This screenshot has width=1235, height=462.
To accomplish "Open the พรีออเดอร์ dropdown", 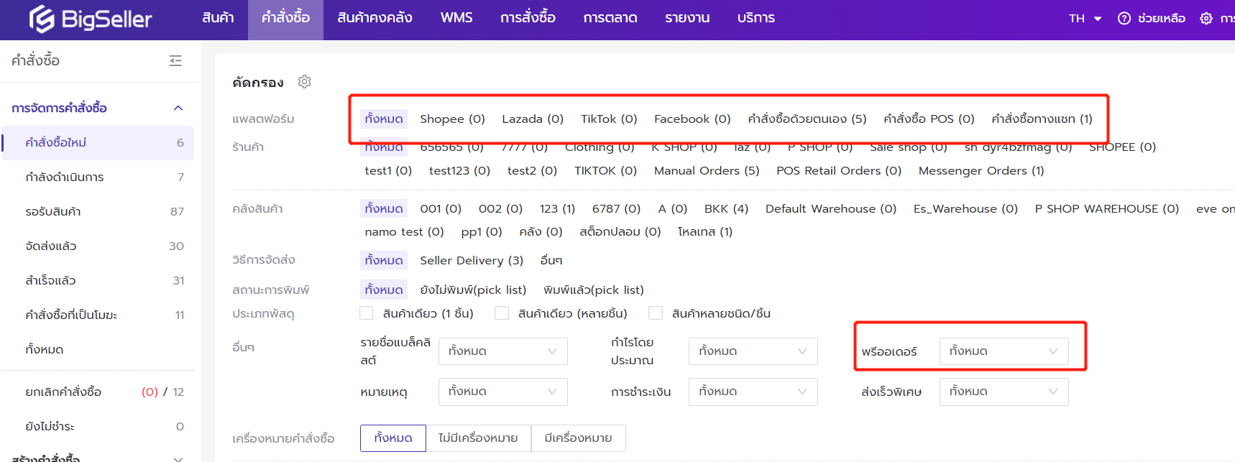I will 1003,351.
